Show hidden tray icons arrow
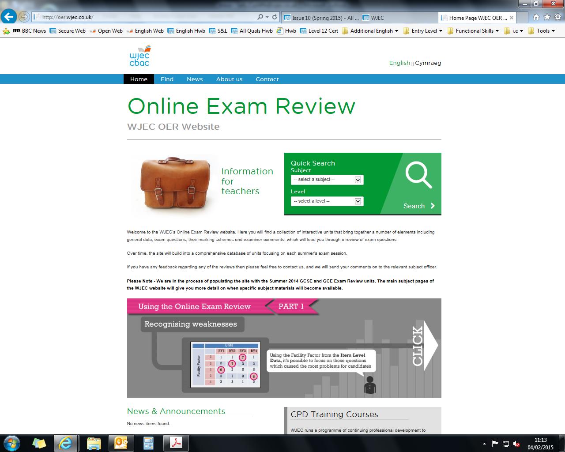Viewport: 565px width, 452px height. click(485, 444)
